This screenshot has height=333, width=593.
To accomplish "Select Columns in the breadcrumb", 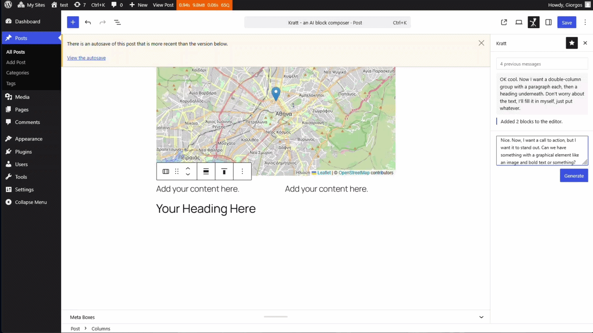I will point(101,328).
